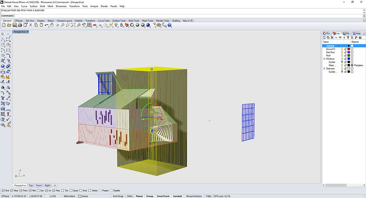Collapse the Windows layer tree
Viewport: 366px width, 198px height.
[x=324, y=59]
